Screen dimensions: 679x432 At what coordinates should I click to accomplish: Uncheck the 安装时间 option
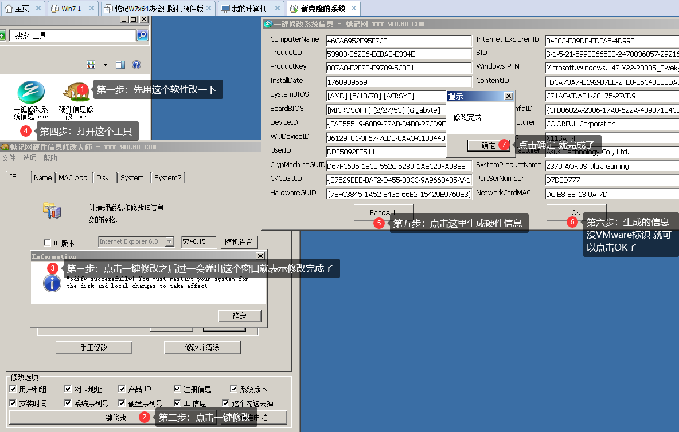click(13, 403)
